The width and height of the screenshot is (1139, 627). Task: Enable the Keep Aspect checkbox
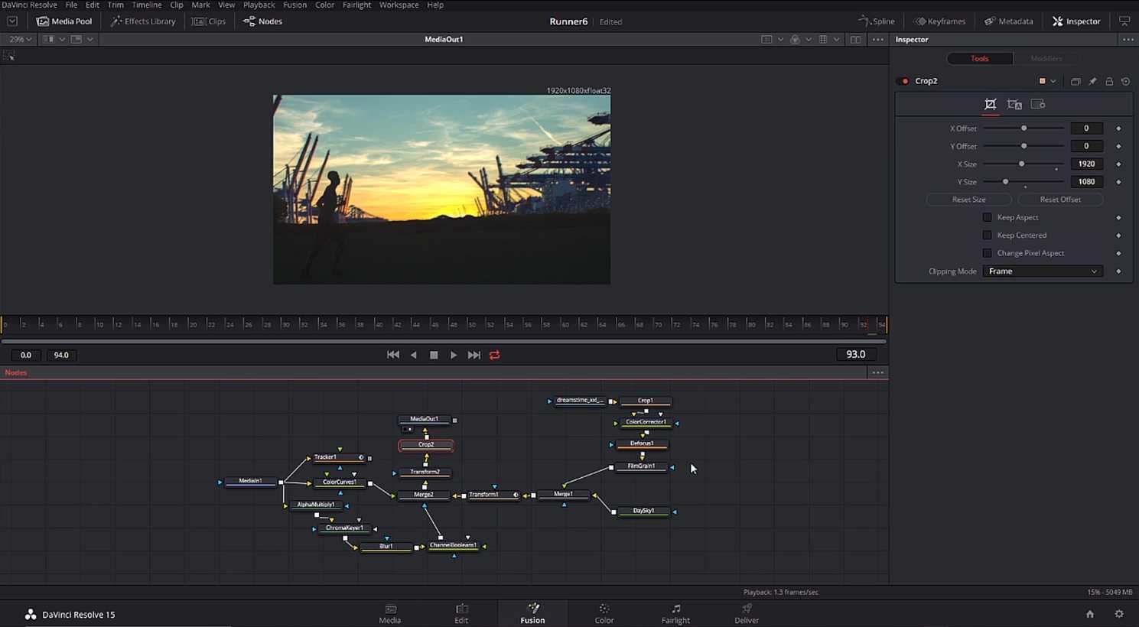[x=987, y=217]
